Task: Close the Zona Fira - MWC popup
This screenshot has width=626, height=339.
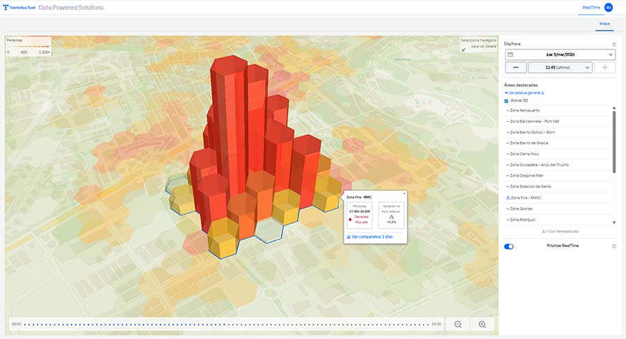Action: pyautogui.click(x=405, y=194)
